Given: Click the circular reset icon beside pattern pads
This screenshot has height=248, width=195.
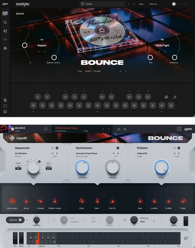Looking at the screenshot, I should click(166, 97).
